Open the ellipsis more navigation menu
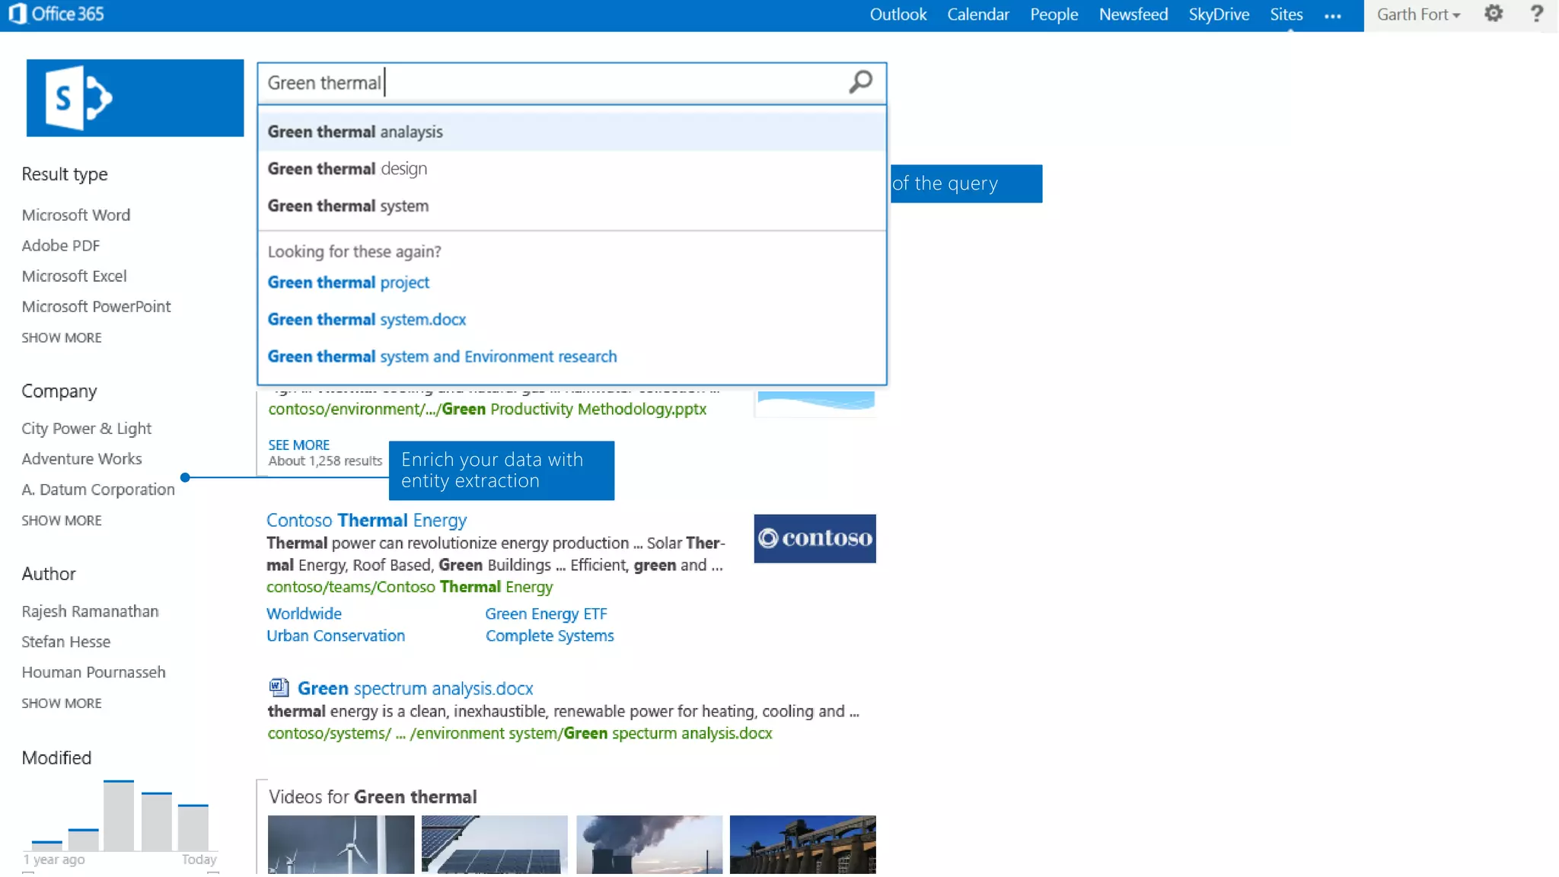This screenshot has width=1559, height=877. [x=1332, y=16]
